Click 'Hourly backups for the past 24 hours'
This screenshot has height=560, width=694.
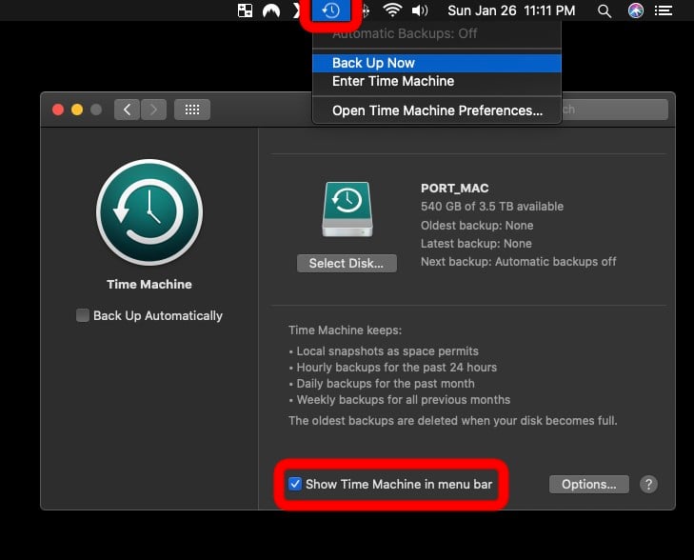pos(397,368)
